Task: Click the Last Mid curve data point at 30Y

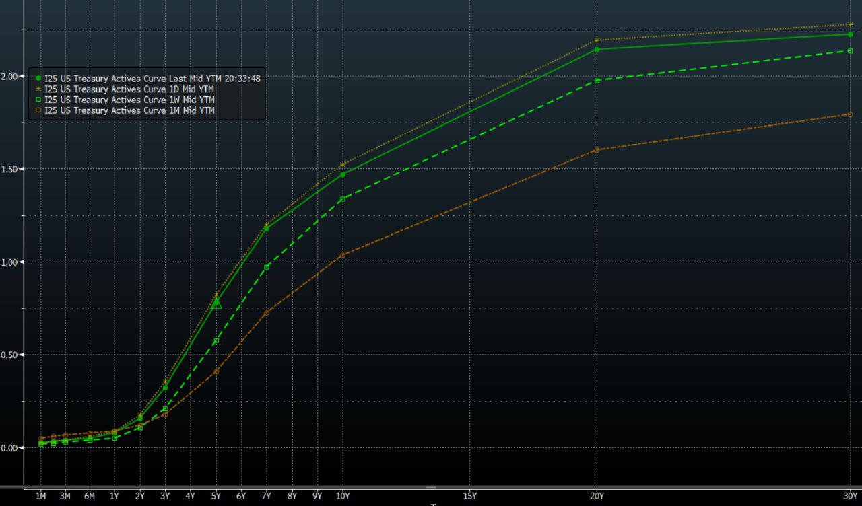Action: (x=851, y=34)
